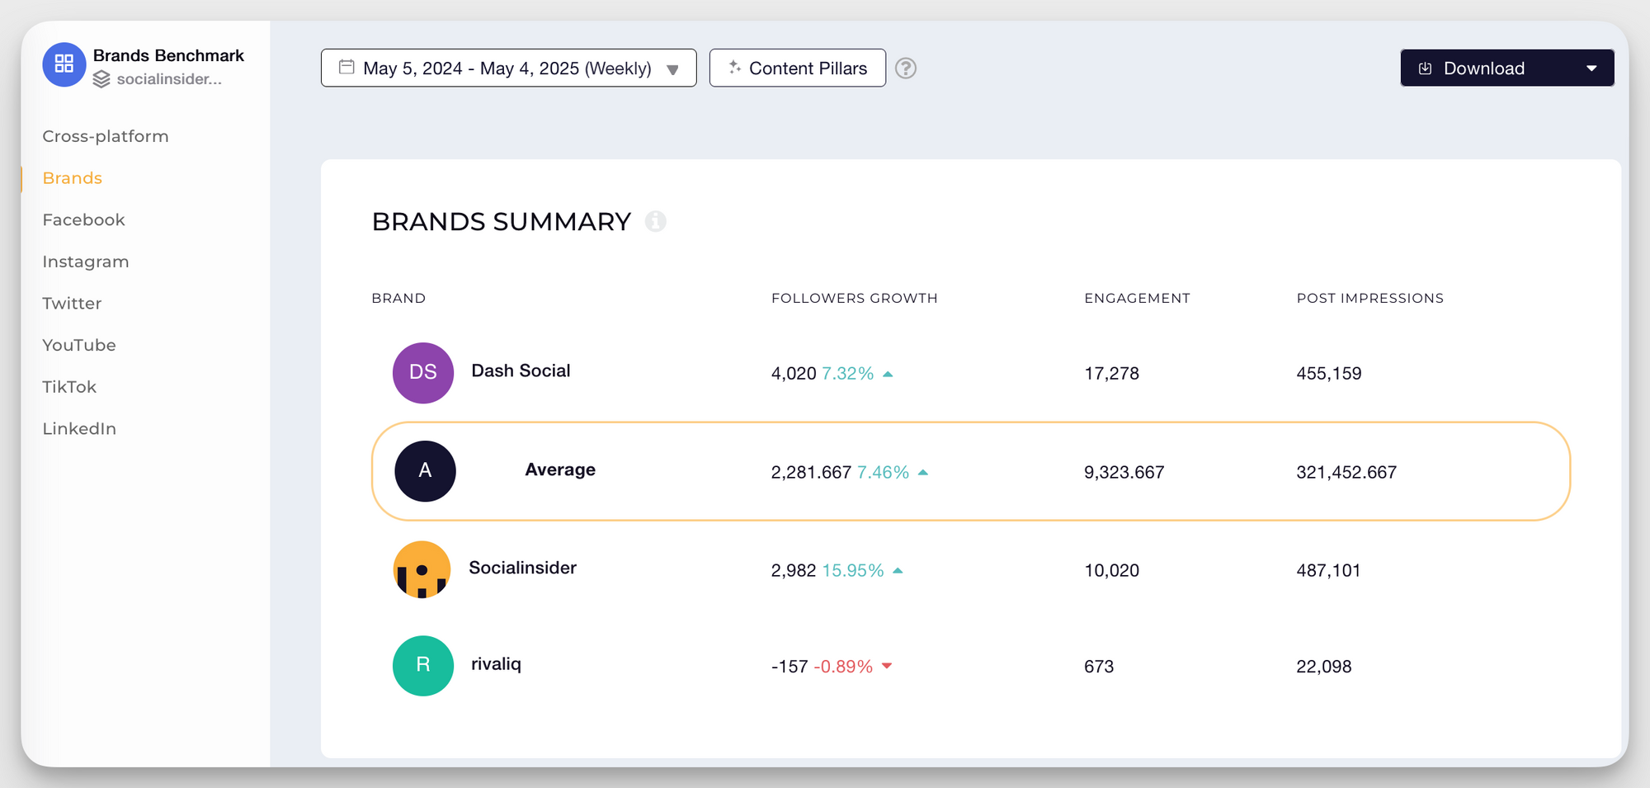Click the Download button
This screenshot has height=788, width=1650.
coord(1507,68)
